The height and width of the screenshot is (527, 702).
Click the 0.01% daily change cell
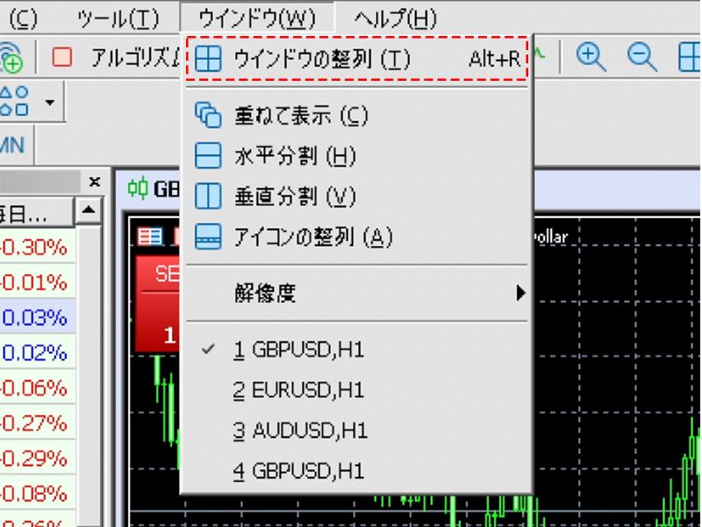pos(36,282)
